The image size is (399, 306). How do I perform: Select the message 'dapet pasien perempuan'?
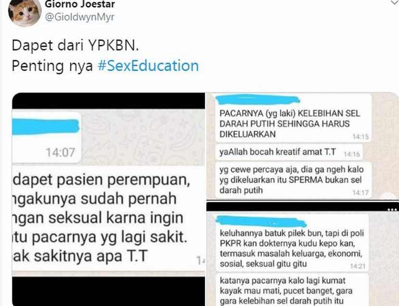click(x=108, y=218)
